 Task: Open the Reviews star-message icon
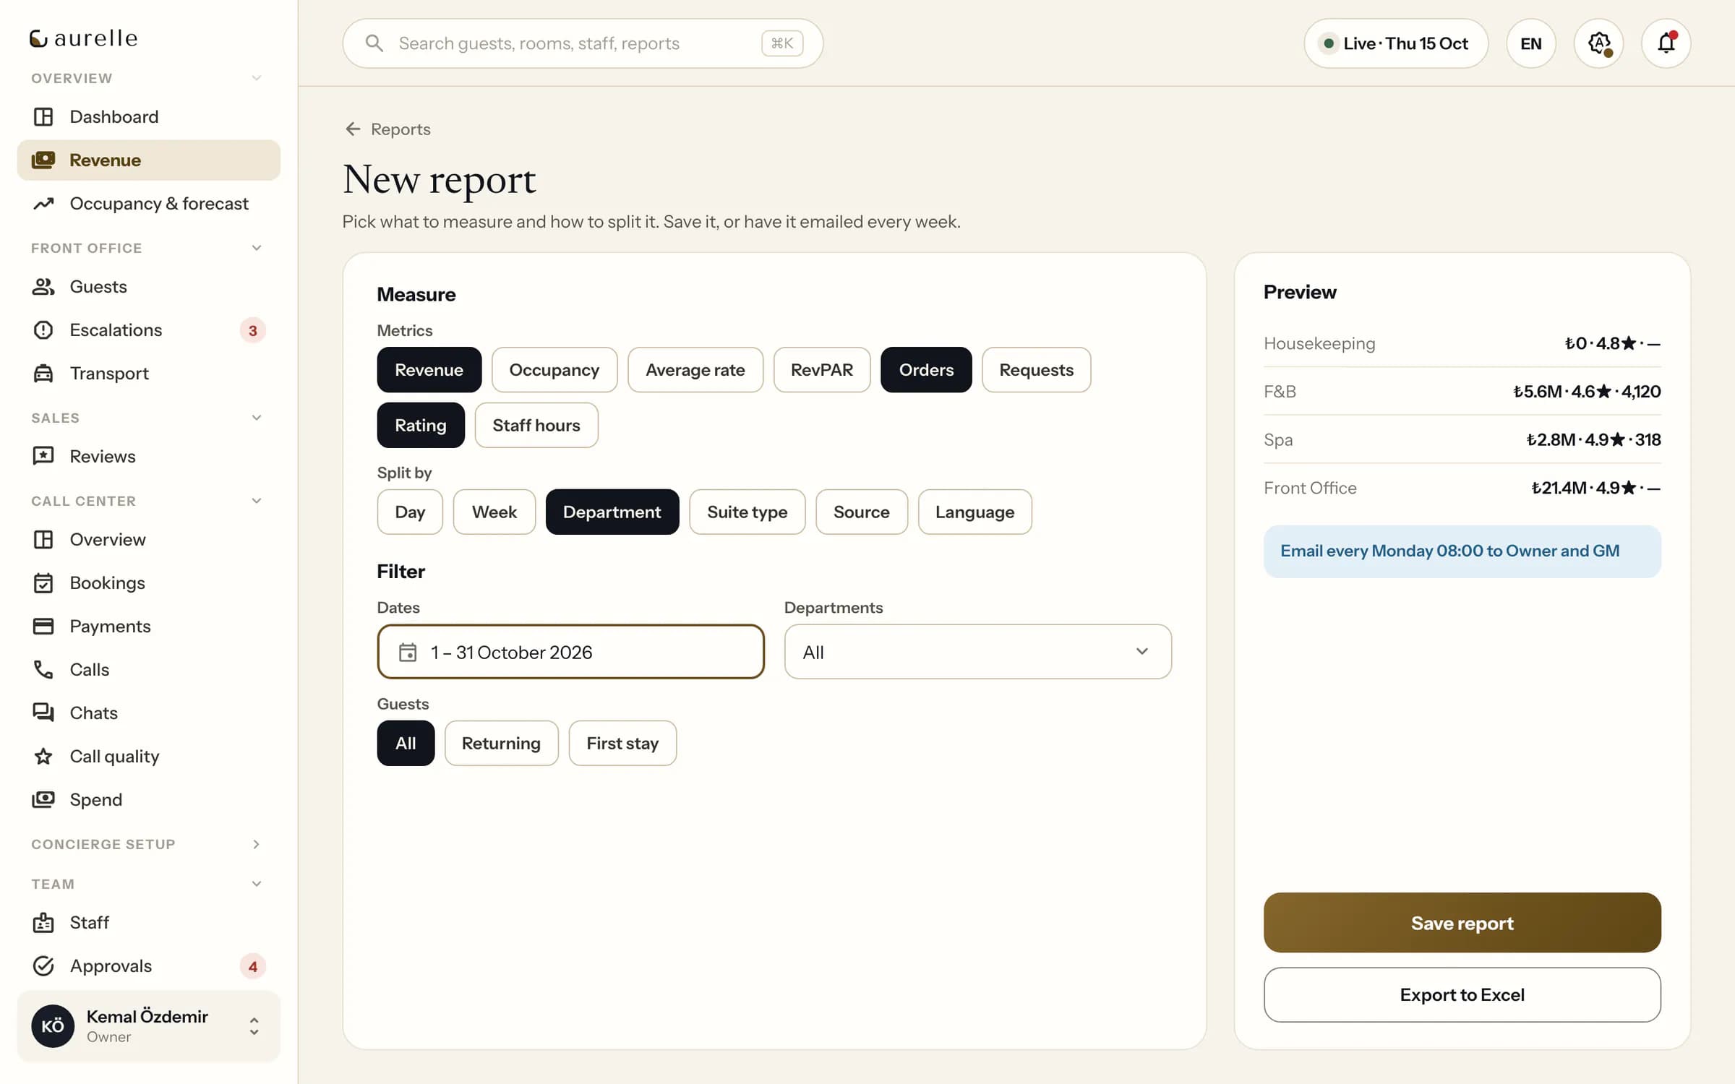pos(43,456)
